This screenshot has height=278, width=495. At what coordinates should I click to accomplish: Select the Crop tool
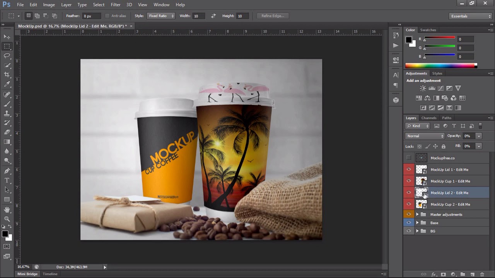(7, 75)
